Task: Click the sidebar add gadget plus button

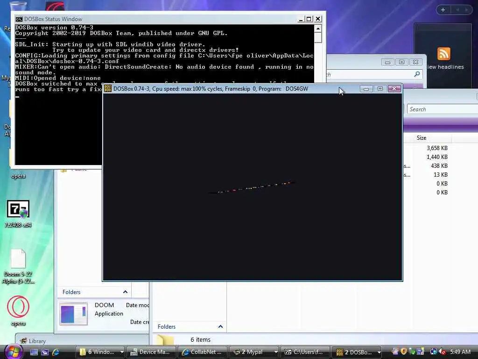Action: click(443, 10)
